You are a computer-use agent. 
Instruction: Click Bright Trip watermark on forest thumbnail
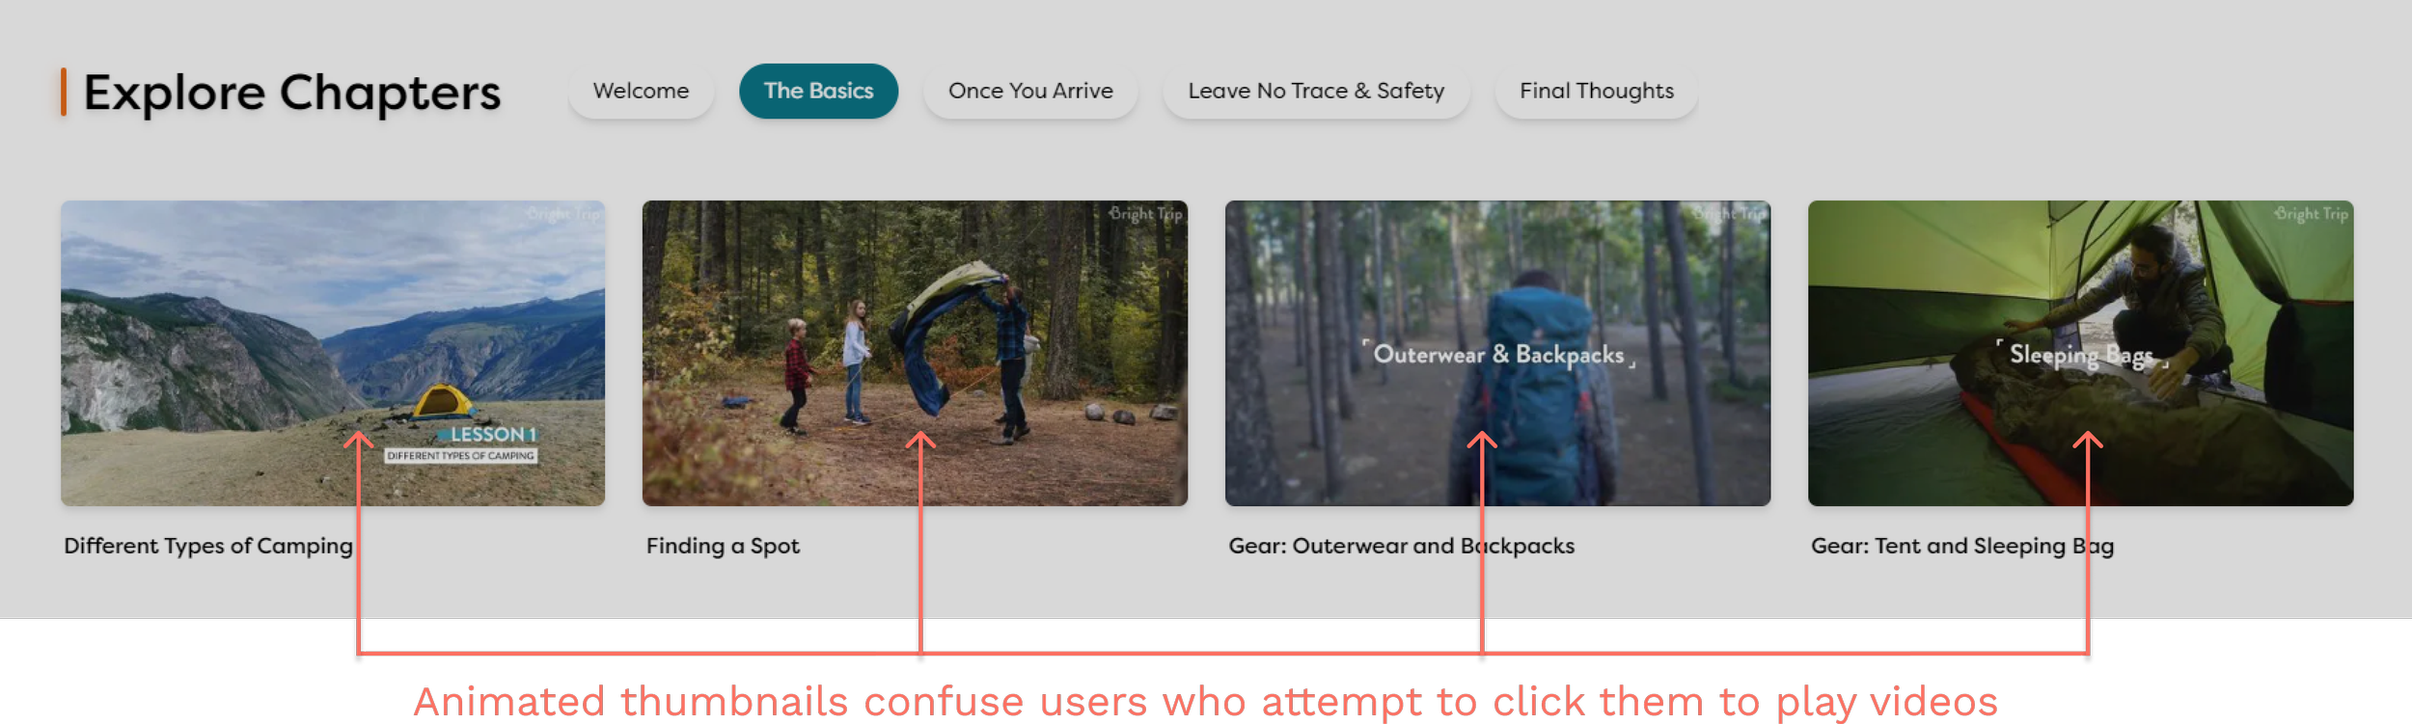click(1145, 213)
